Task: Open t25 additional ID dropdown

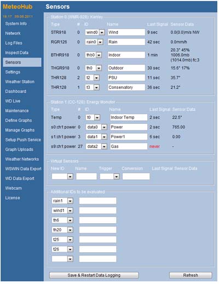Action: [x=62, y=240]
